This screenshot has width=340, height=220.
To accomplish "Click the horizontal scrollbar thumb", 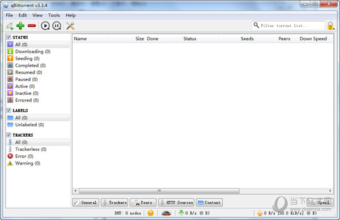I will [159, 191].
